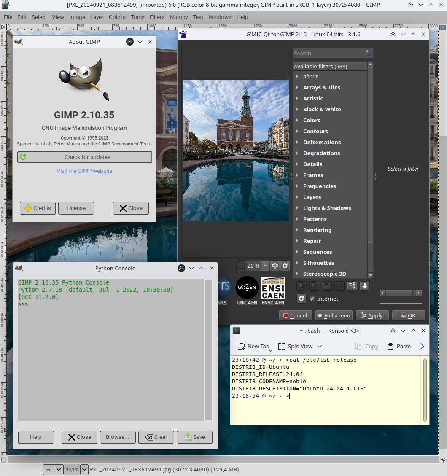Viewport: 447px width, 476px height.
Task: Expand the Artistic filter category
Action: pos(297,98)
